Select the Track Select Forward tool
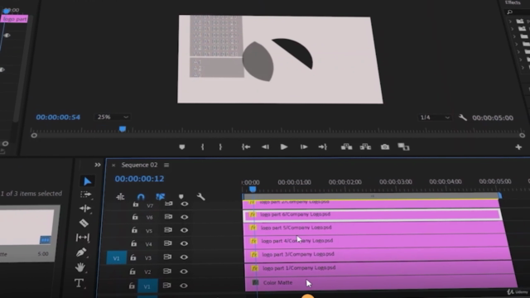Image resolution: width=530 pixels, height=298 pixels. coord(85,195)
